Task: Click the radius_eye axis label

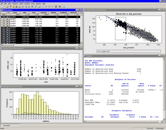Action: (8, 65)
